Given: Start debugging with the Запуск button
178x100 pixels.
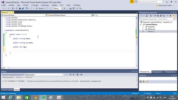Looking at the screenshot, I should (x=40, y=9).
